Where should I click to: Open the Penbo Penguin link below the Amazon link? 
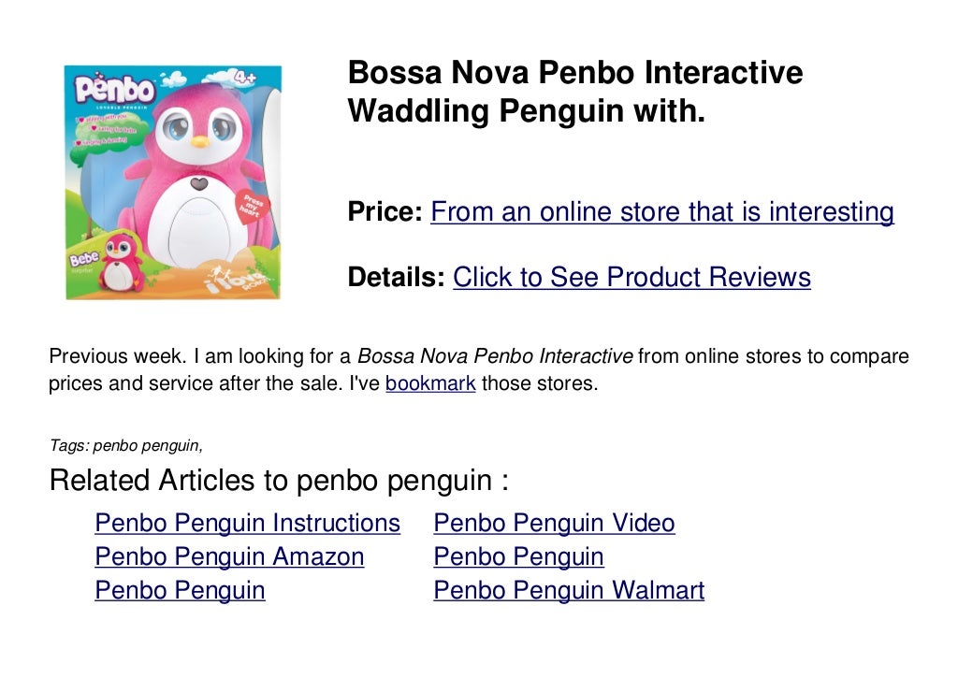tap(180, 590)
